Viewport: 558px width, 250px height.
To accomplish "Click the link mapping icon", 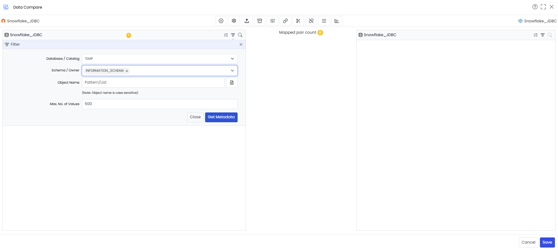I will 285,21.
